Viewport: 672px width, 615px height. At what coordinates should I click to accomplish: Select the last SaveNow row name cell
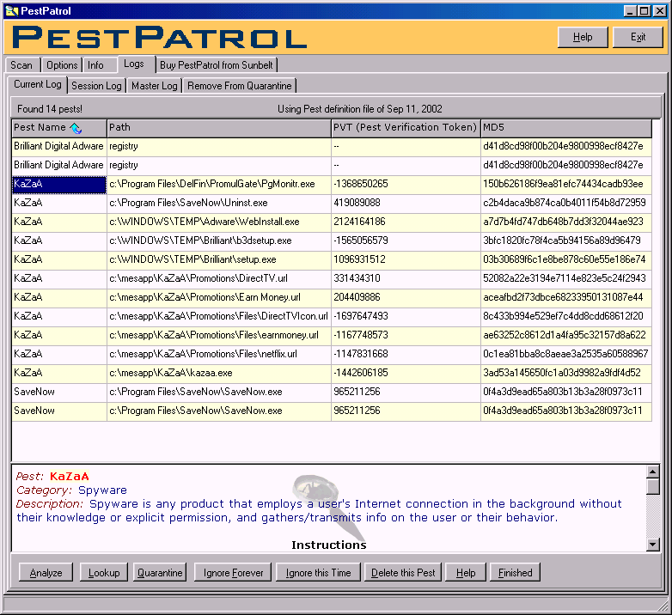coord(59,411)
